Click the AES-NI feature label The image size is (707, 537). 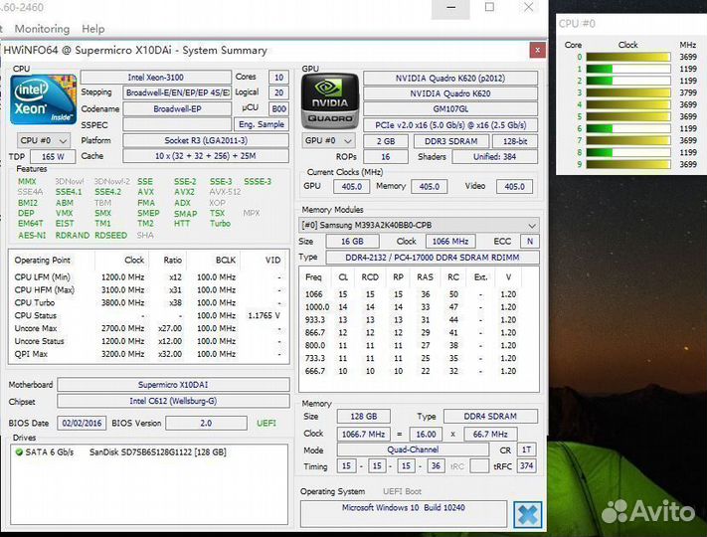(32, 236)
